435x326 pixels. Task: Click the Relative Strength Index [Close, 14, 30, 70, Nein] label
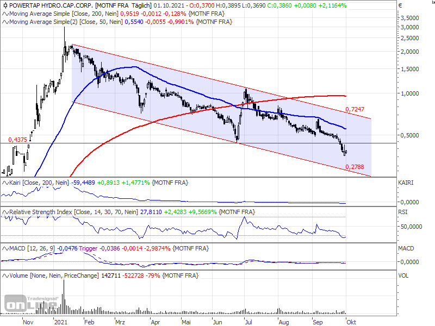73,212
